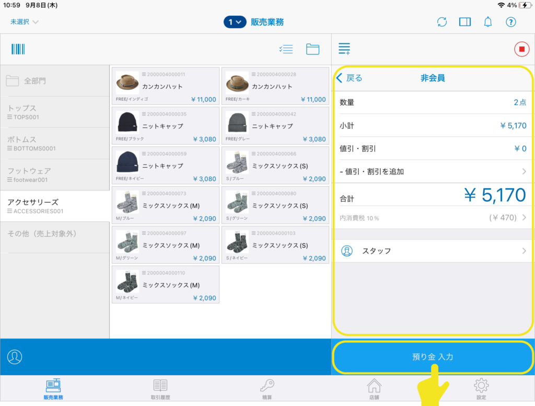Click the add list lines icon

(x=344, y=49)
